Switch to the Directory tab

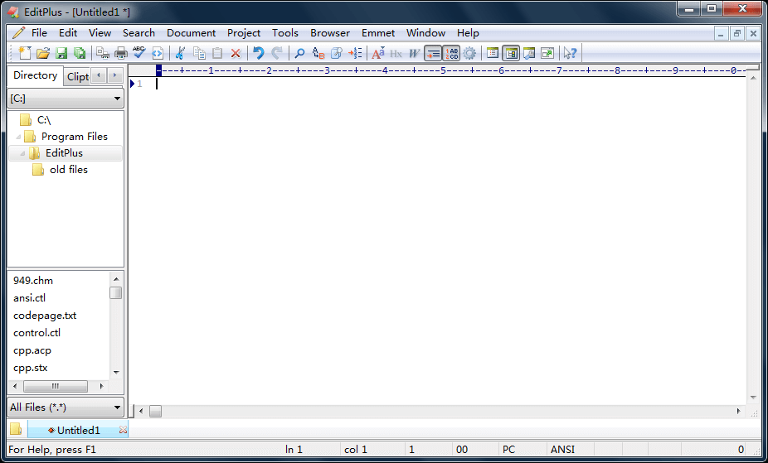[x=36, y=75]
